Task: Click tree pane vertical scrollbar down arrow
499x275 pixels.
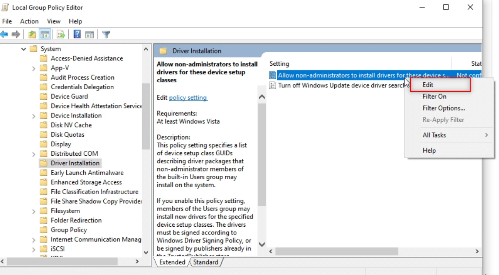Action: pyautogui.click(x=146, y=252)
